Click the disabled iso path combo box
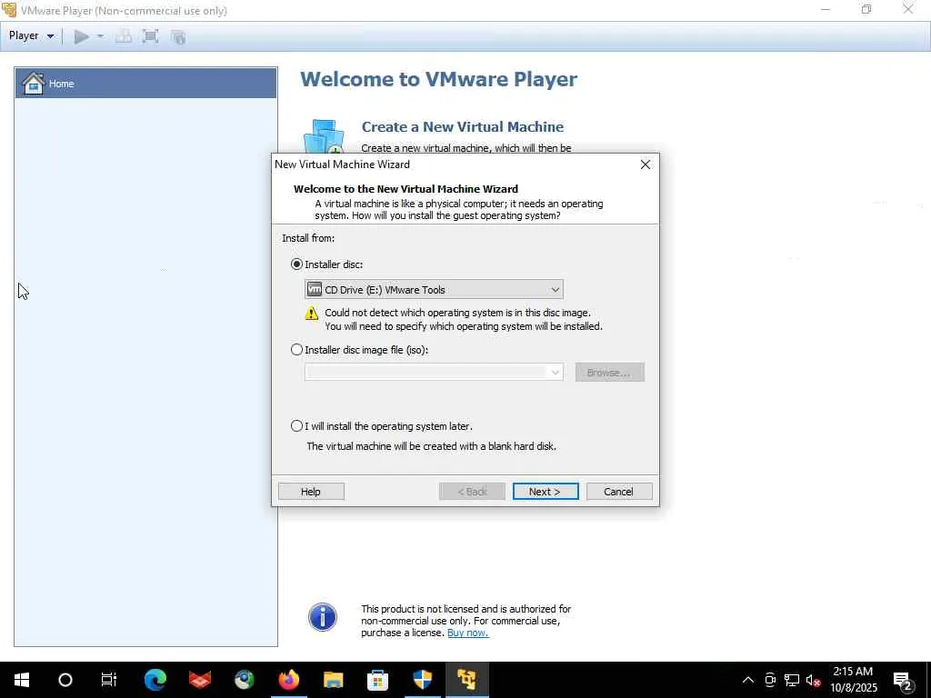This screenshot has height=698, width=931. (x=434, y=372)
